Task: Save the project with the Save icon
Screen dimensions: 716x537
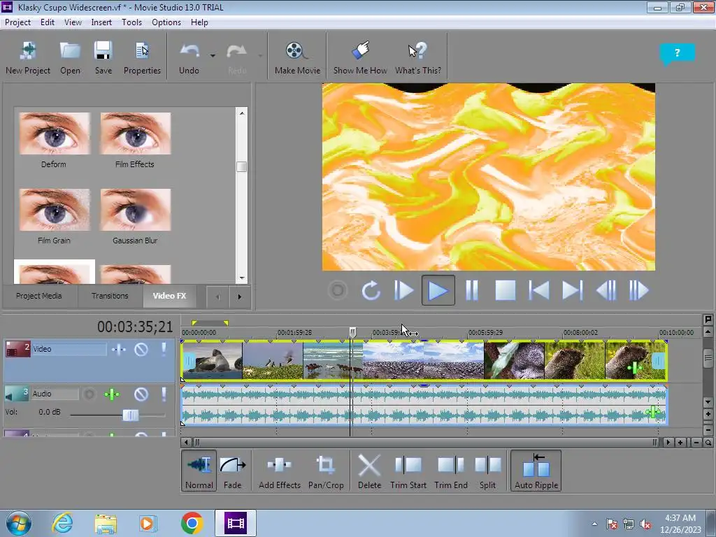Action: coord(103,51)
